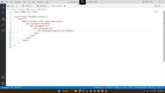Screen dimensions: 165x93
Task: Open the Go menu
Action: point(29,2)
